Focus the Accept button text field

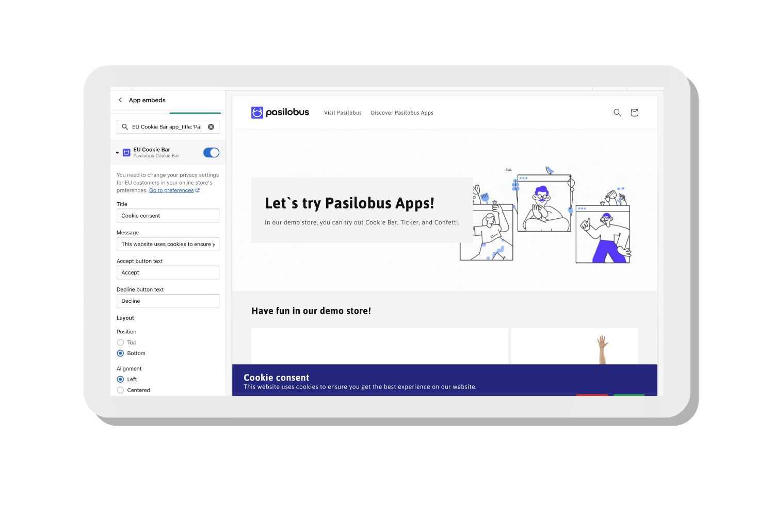point(168,272)
